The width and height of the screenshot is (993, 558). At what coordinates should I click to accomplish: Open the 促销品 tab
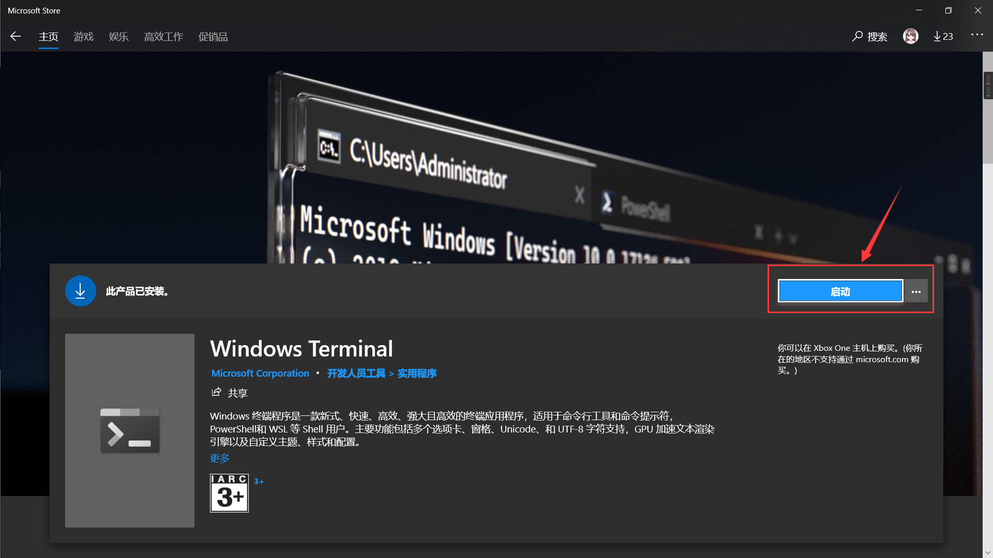pos(213,37)
